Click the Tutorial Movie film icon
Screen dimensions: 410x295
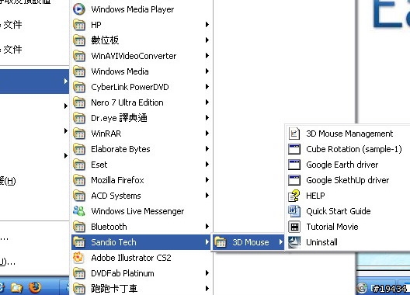click(294, 227)
